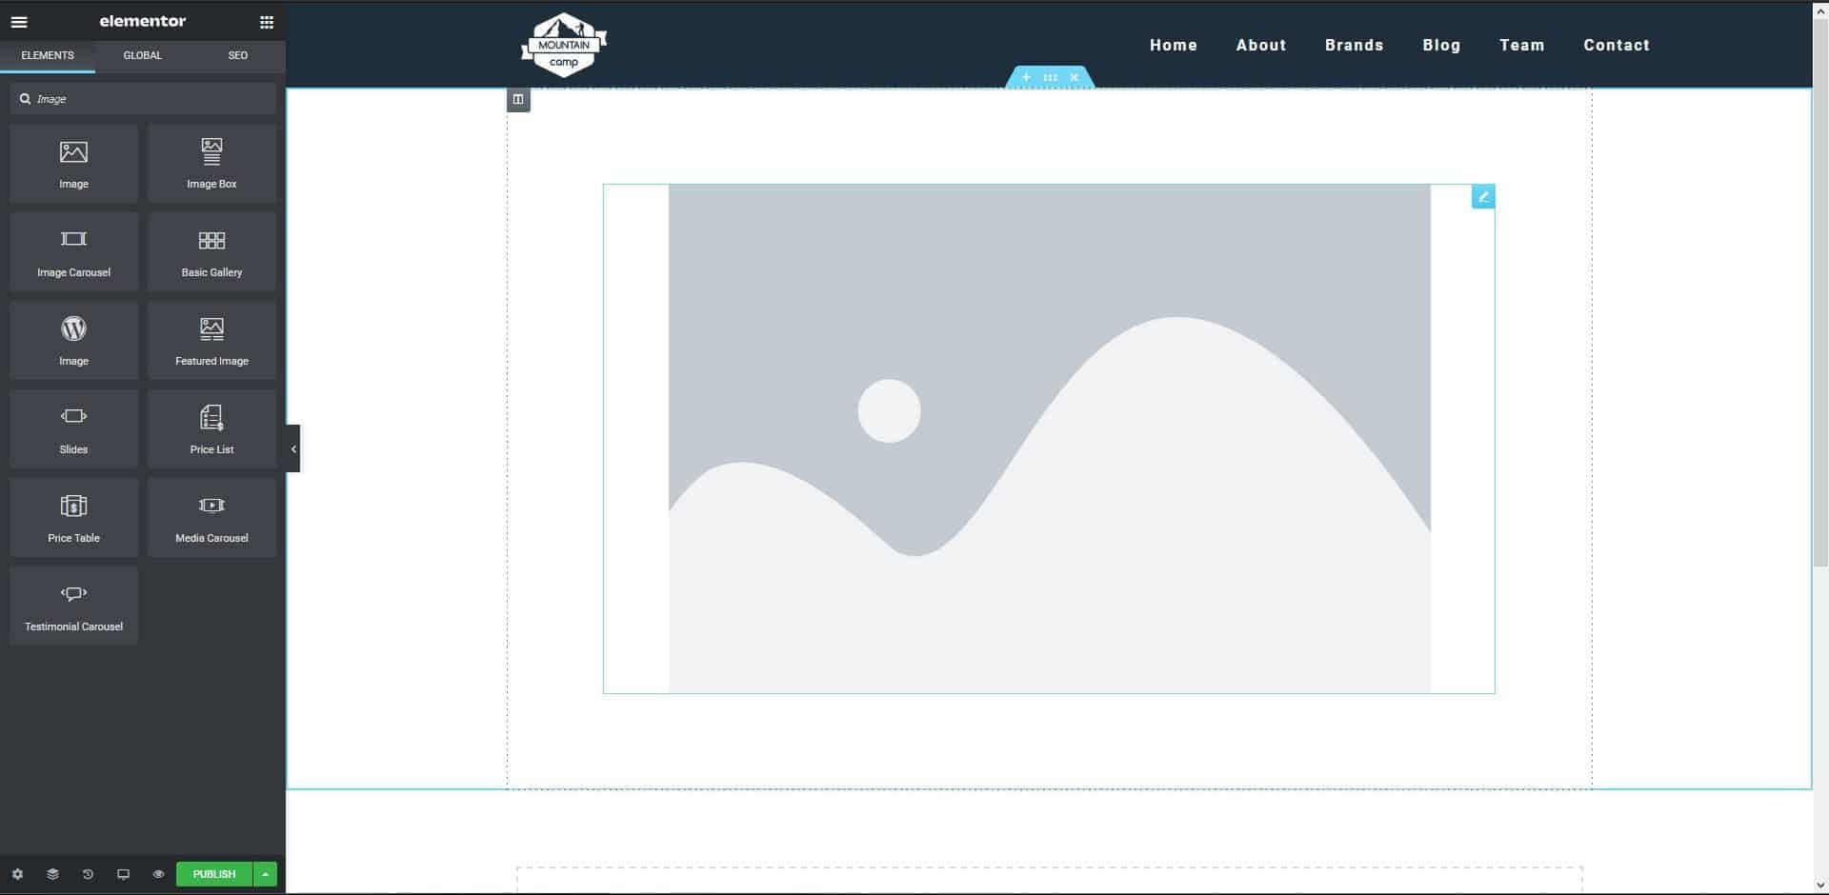Toggle responsive mode device icon
The image size is (1829, 895).
(123, 874)
